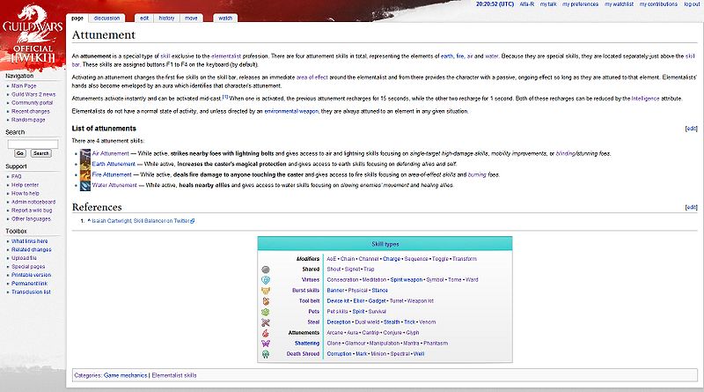
Task: Focus the wiki search input field
Action: [x=33, y=144]
